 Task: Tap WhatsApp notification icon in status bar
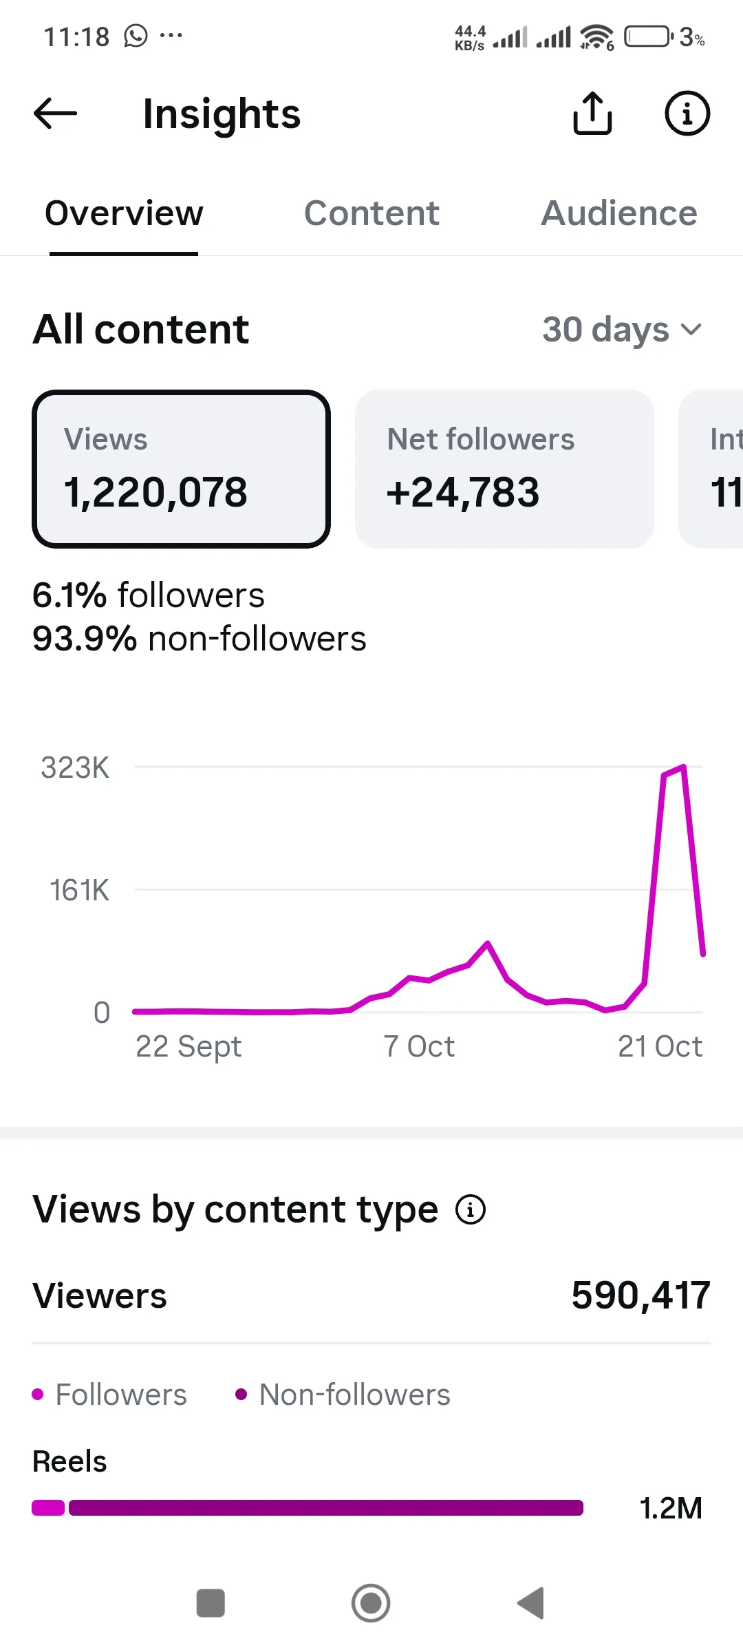(x=136, y=36)
